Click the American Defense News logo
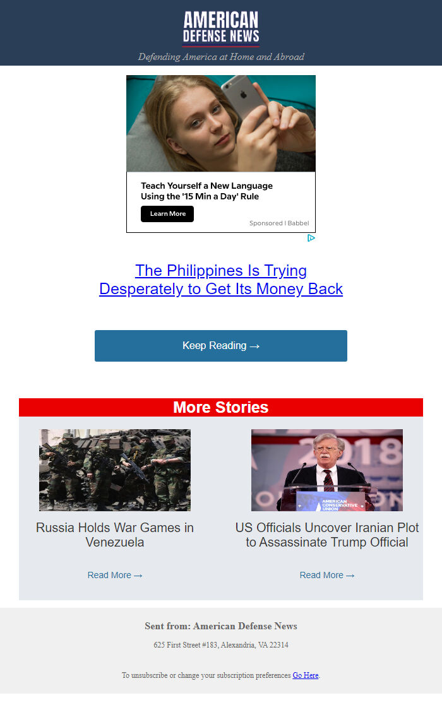This screenshot has height=705, width=442. click(221, 28)
